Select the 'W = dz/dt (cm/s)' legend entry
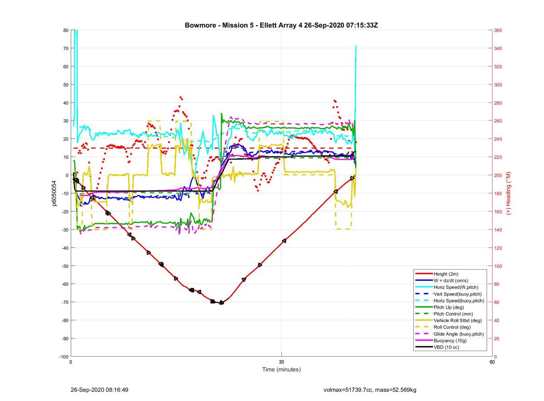 coord(452,281)
